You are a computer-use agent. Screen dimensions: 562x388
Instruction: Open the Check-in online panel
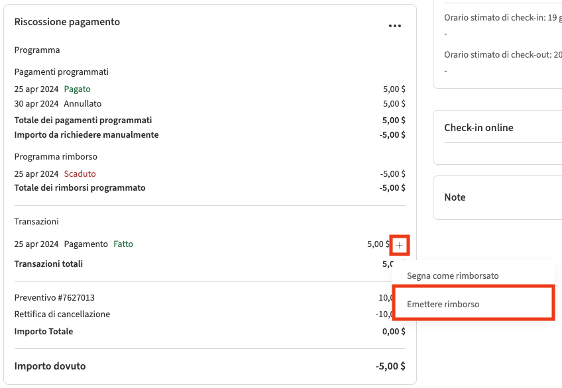point(478,128)
